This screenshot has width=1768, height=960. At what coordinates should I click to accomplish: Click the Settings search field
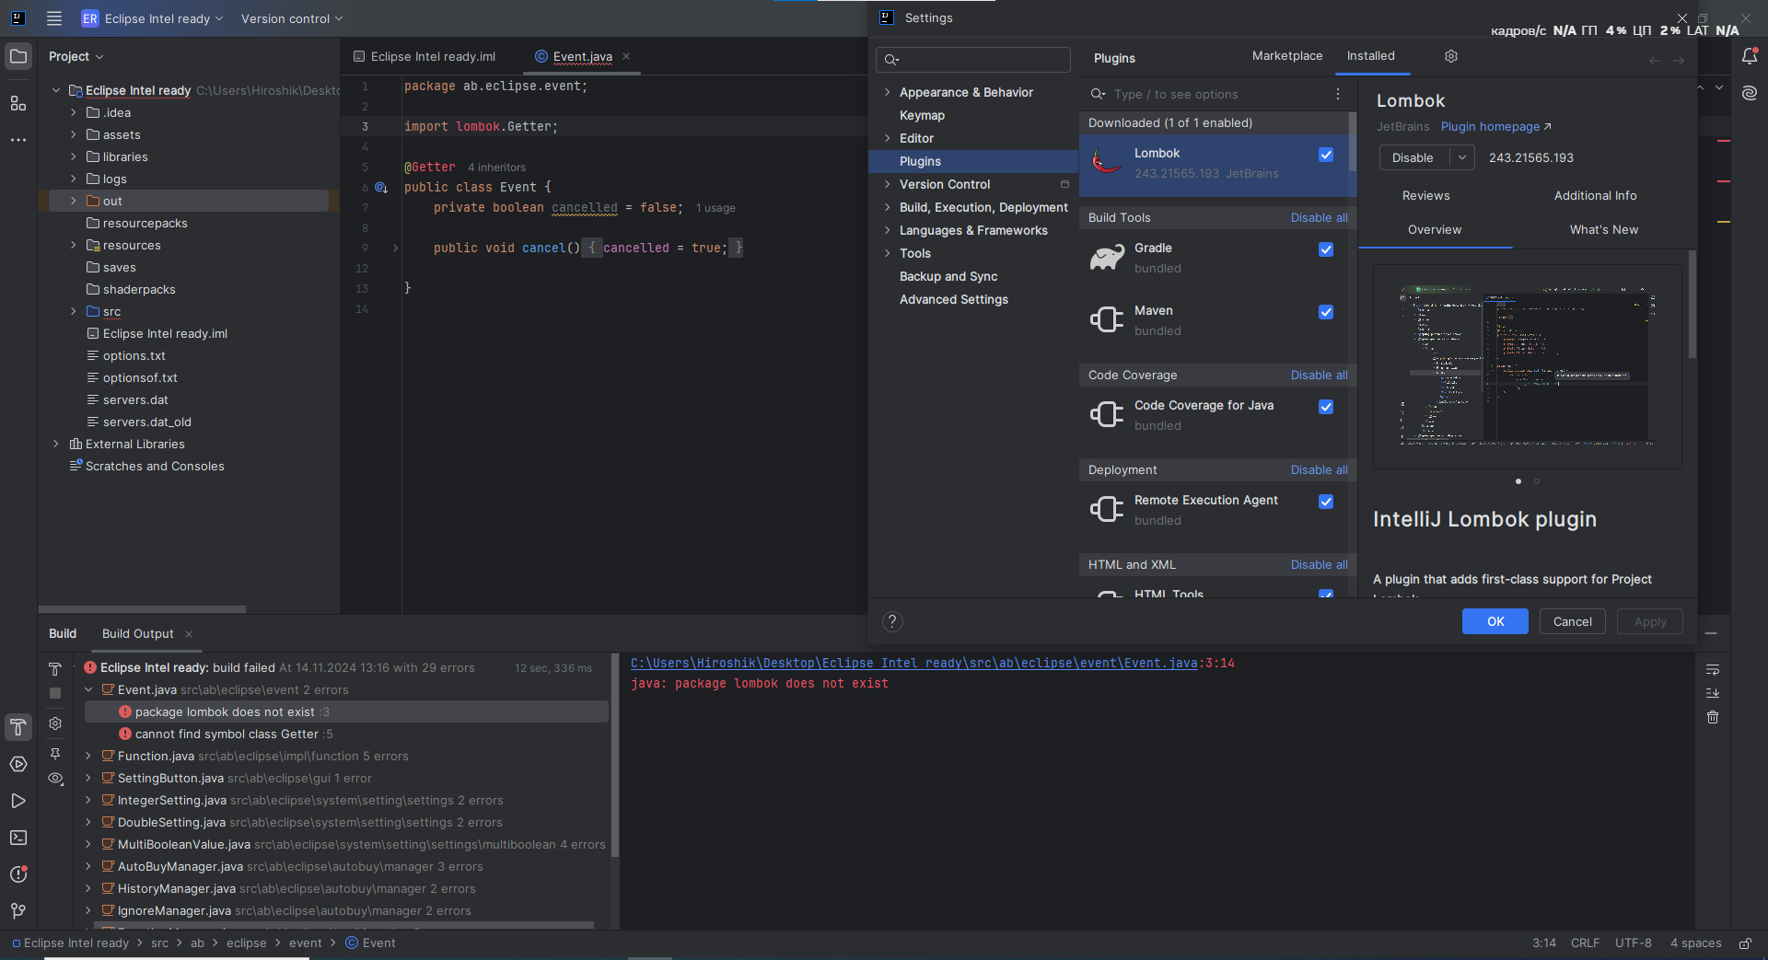[973, 60]
